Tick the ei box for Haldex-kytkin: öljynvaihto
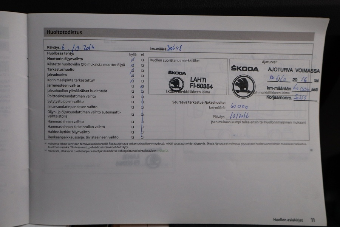This screenshot has width=340, height=227. click(142, 132)
